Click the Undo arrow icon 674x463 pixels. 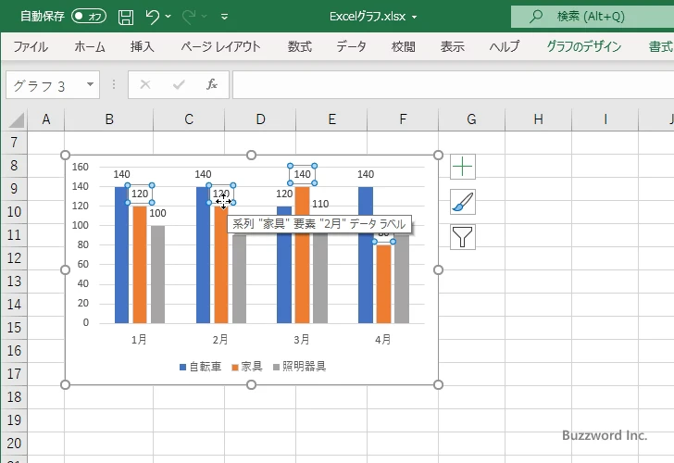click(x=152, y=17)
